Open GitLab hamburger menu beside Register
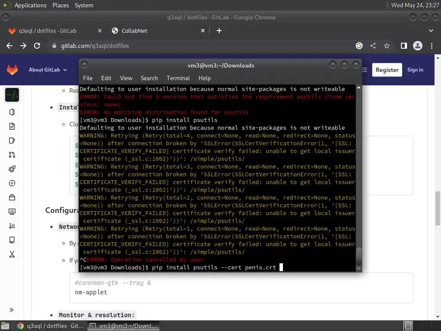This screenshot has height=331, width=441. tap(364, 70)
